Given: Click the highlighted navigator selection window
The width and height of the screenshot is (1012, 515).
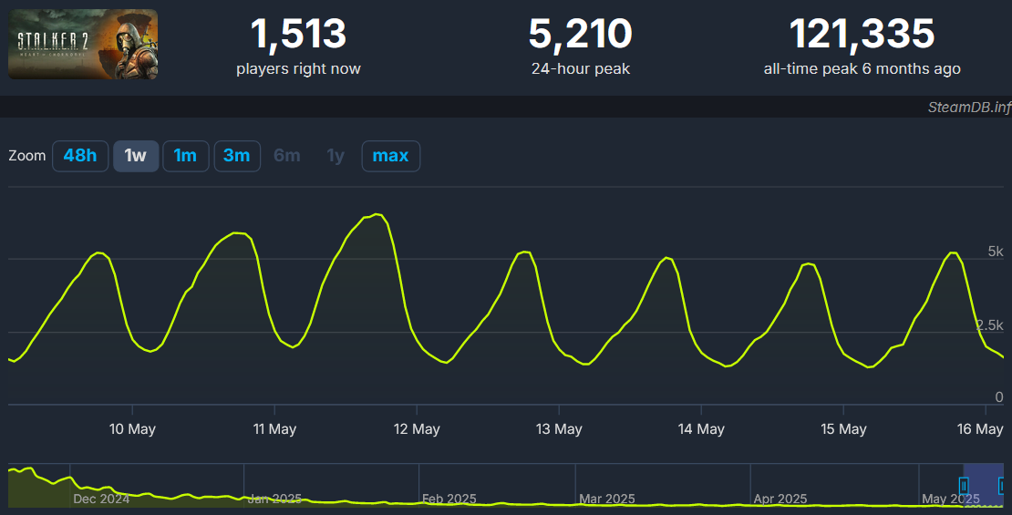Looking at the screenshot, I should (983, 485).
